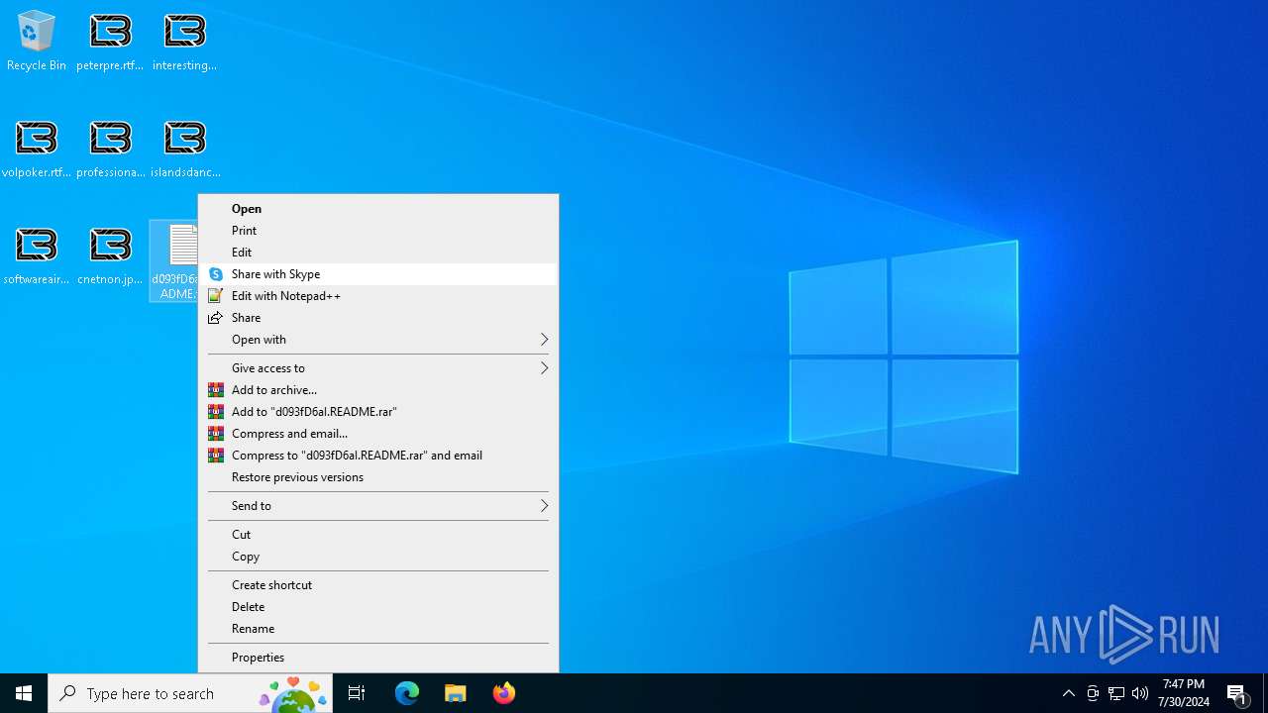Viewport: 1268px width, 713px height.
Task: Click the Show desktop sliver at taskbar end
Action: tap(1265, 693)
